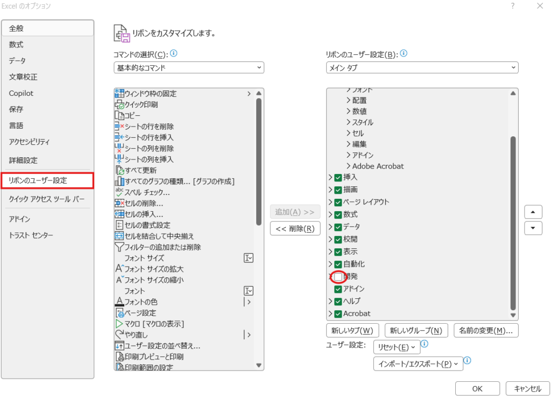Open クイック アクセス ツール バー category

coord(48,199)
